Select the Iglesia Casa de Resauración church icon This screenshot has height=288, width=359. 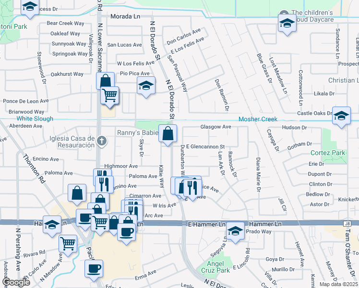click(x=101, y=141)
